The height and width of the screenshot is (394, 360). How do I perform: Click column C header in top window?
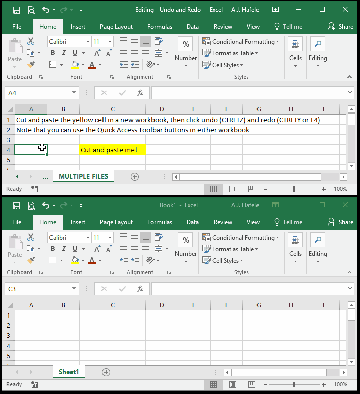[x=113, y=109]
